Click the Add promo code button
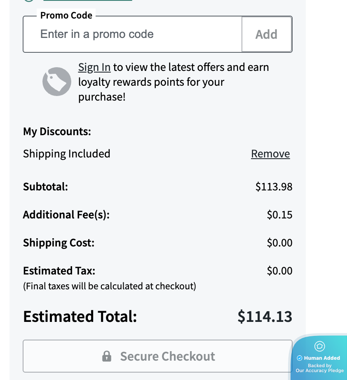347x380 pixels. tap(267, 34)
